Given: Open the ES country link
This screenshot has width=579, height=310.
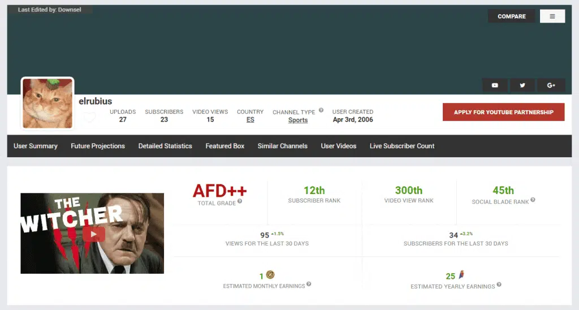Looking at the screenshot, I should point(250,120).
